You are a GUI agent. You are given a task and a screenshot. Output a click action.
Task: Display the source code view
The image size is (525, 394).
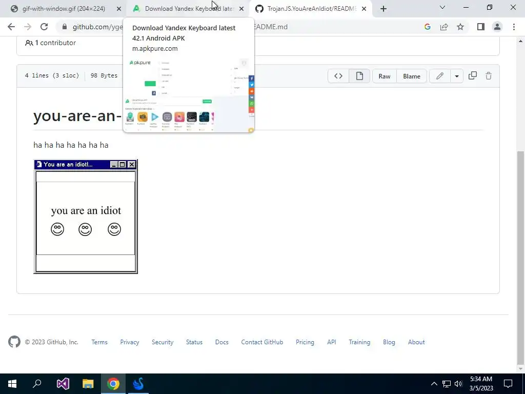338,76
